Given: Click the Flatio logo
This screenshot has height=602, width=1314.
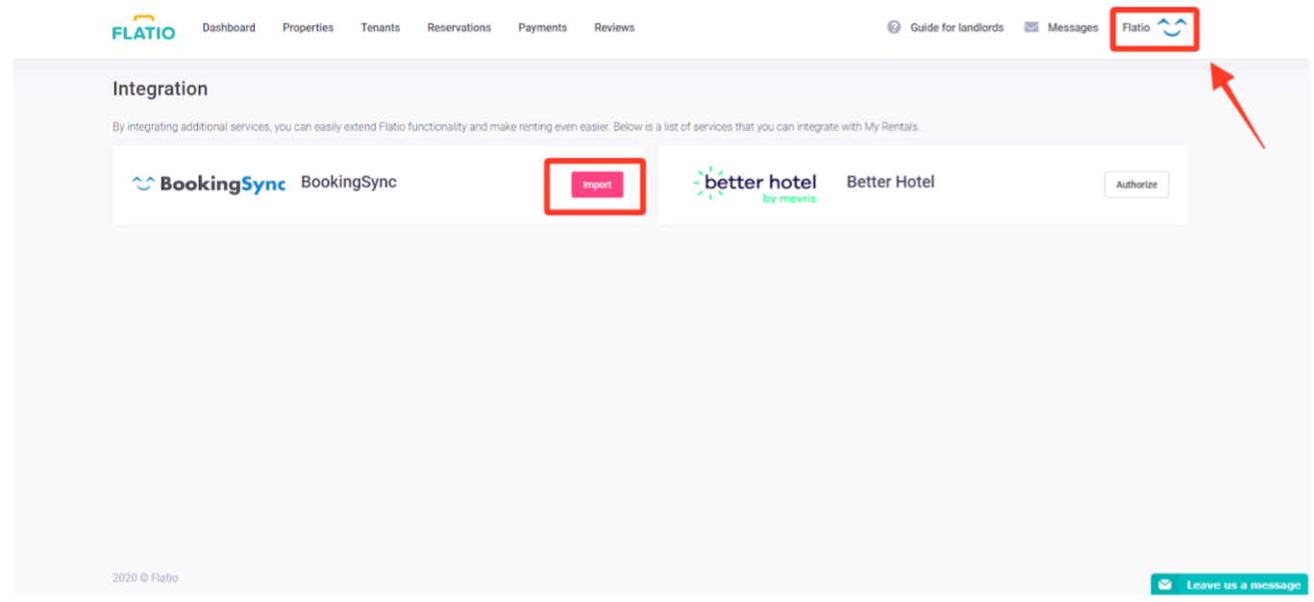Looking at the screenshot, I should tap(143, 28).
